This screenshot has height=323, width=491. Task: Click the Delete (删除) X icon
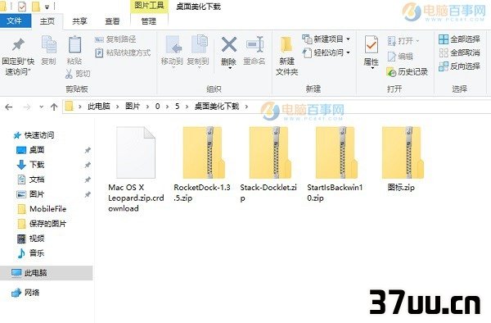point(229,44)
